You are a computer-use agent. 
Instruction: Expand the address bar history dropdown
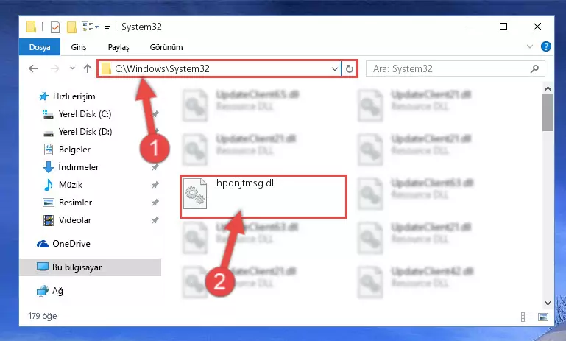[335, 68]
